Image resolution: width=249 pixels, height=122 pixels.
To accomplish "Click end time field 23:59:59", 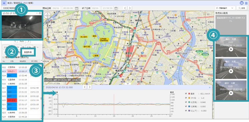I will [x=107, y=8].
